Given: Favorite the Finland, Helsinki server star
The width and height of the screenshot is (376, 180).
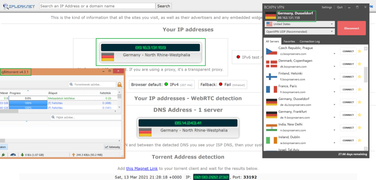Looking at the screenshot, I should [359, 77].
